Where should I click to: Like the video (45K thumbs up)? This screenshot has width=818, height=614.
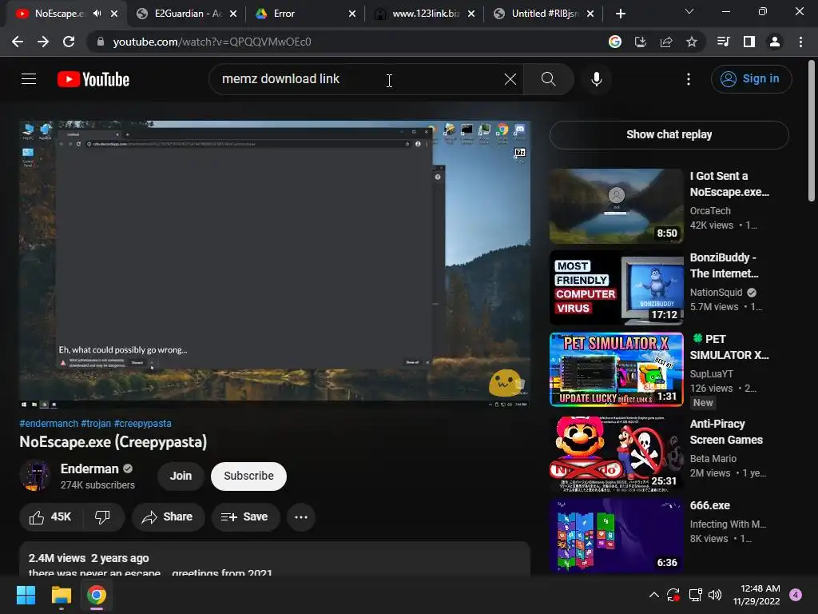click(x=50, y=517)
